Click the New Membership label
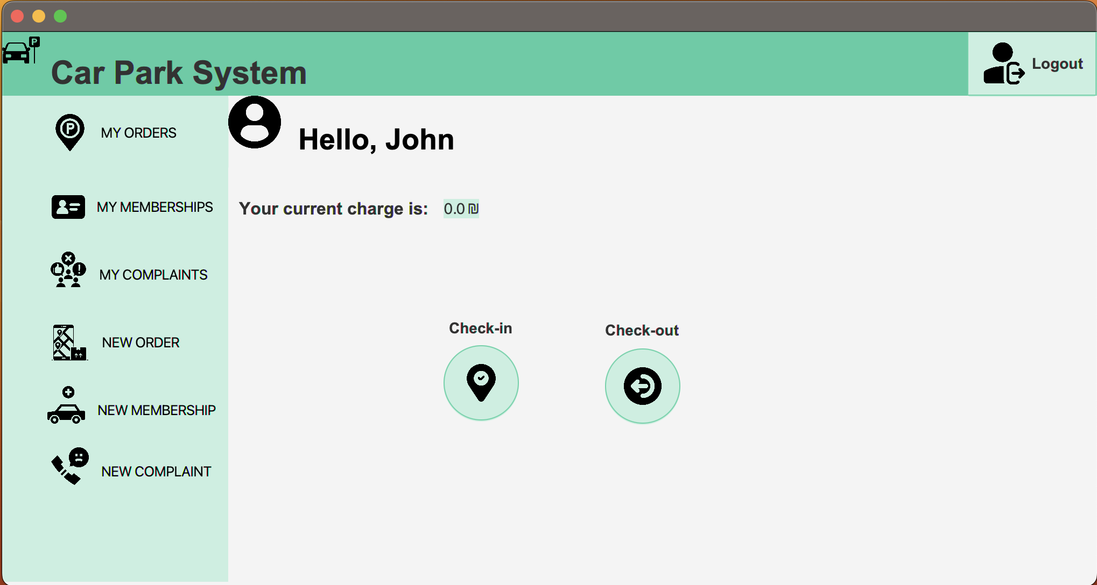Screen dimensions: 1097x585 tap(157, 410)
